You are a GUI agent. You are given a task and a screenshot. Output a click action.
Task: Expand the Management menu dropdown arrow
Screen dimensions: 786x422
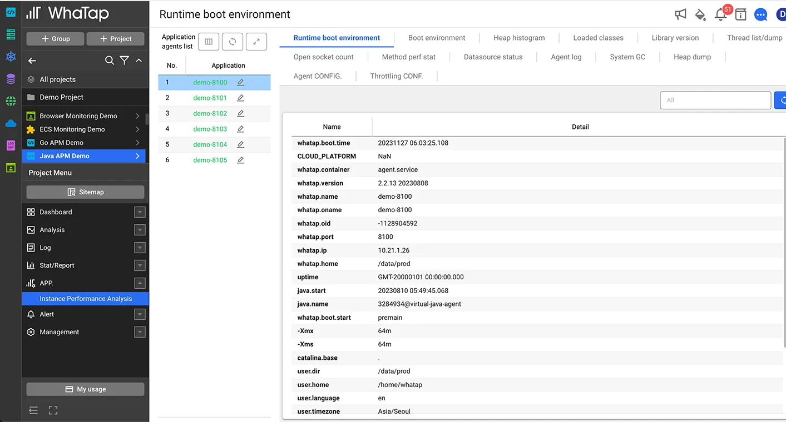click(140, 332)
